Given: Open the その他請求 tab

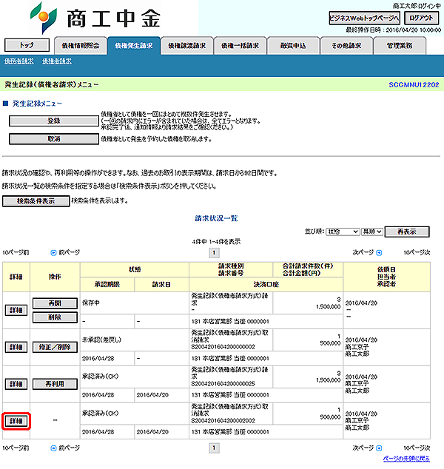Looking at the screenshot, I should point(346,46).
